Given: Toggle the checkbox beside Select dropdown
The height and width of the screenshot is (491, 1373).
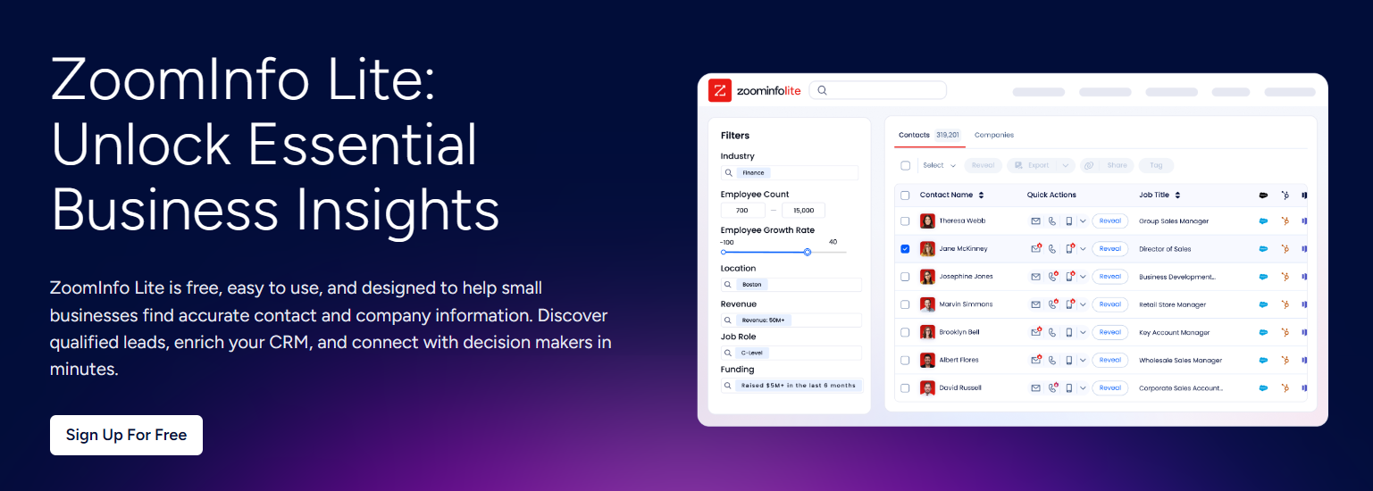Looking at the screenshot, I should pos(905,165).
